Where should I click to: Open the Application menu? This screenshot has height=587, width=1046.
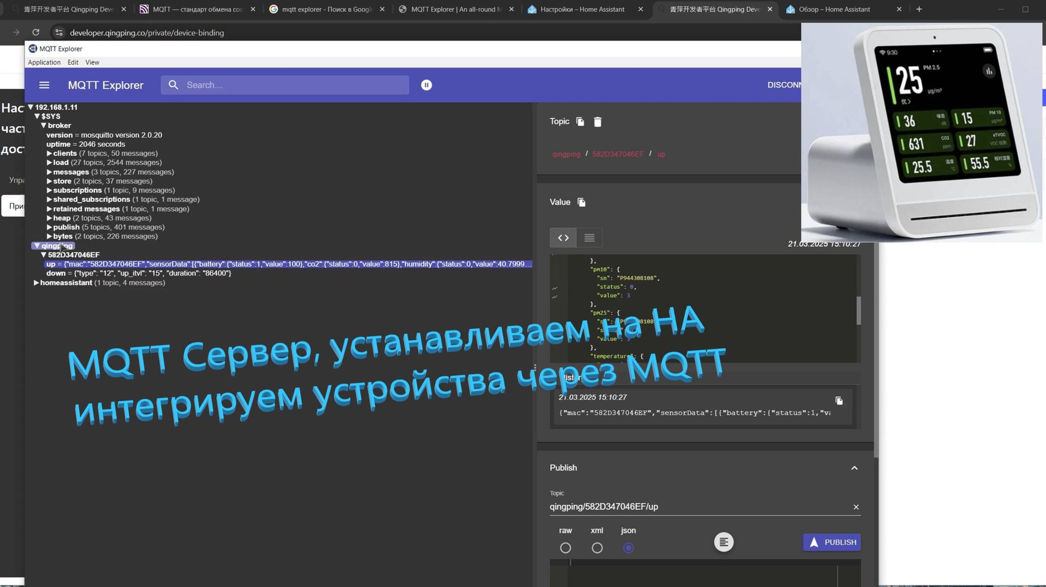click(44, 62)
